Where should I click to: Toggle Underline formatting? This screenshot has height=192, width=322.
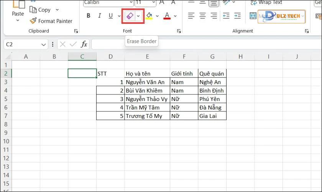tap(111, 16)
